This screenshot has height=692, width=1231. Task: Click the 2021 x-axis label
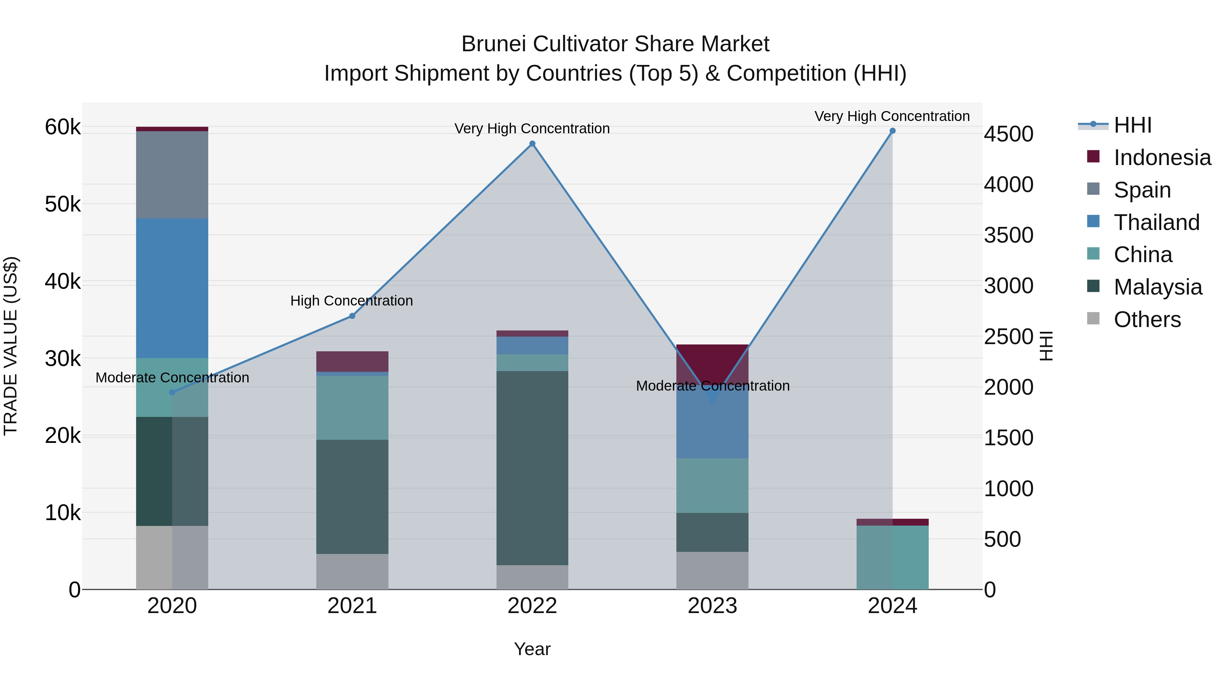coord(352,606)
